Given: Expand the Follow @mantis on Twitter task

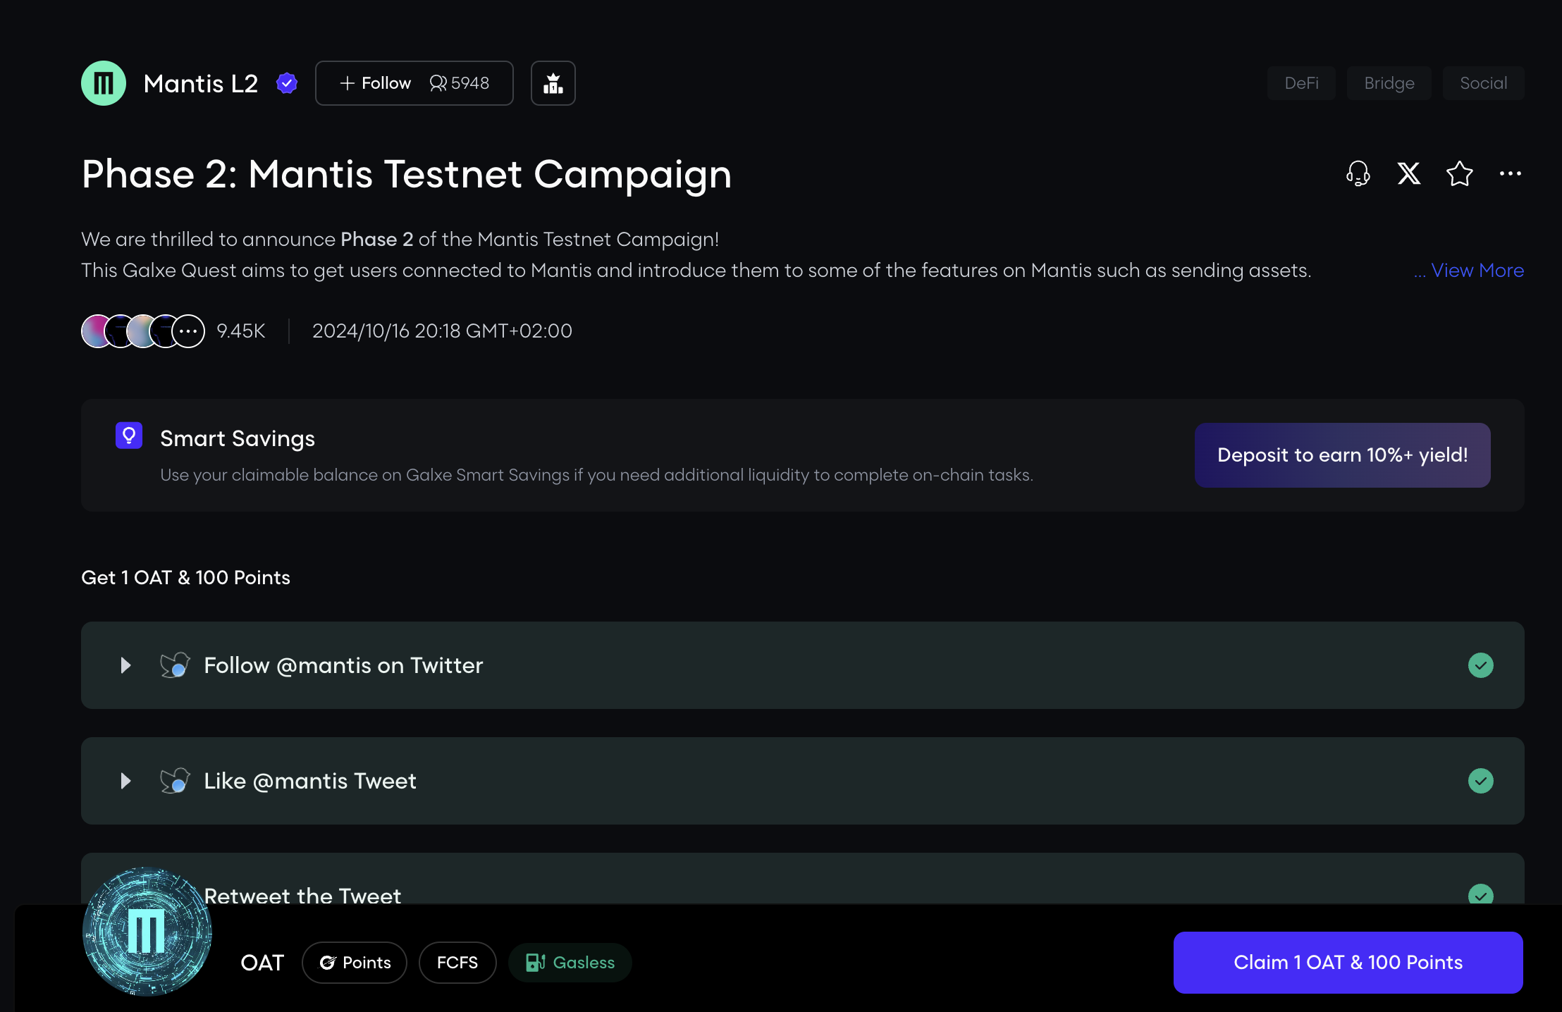Looking at the screenshot, I should click(125, 665).
